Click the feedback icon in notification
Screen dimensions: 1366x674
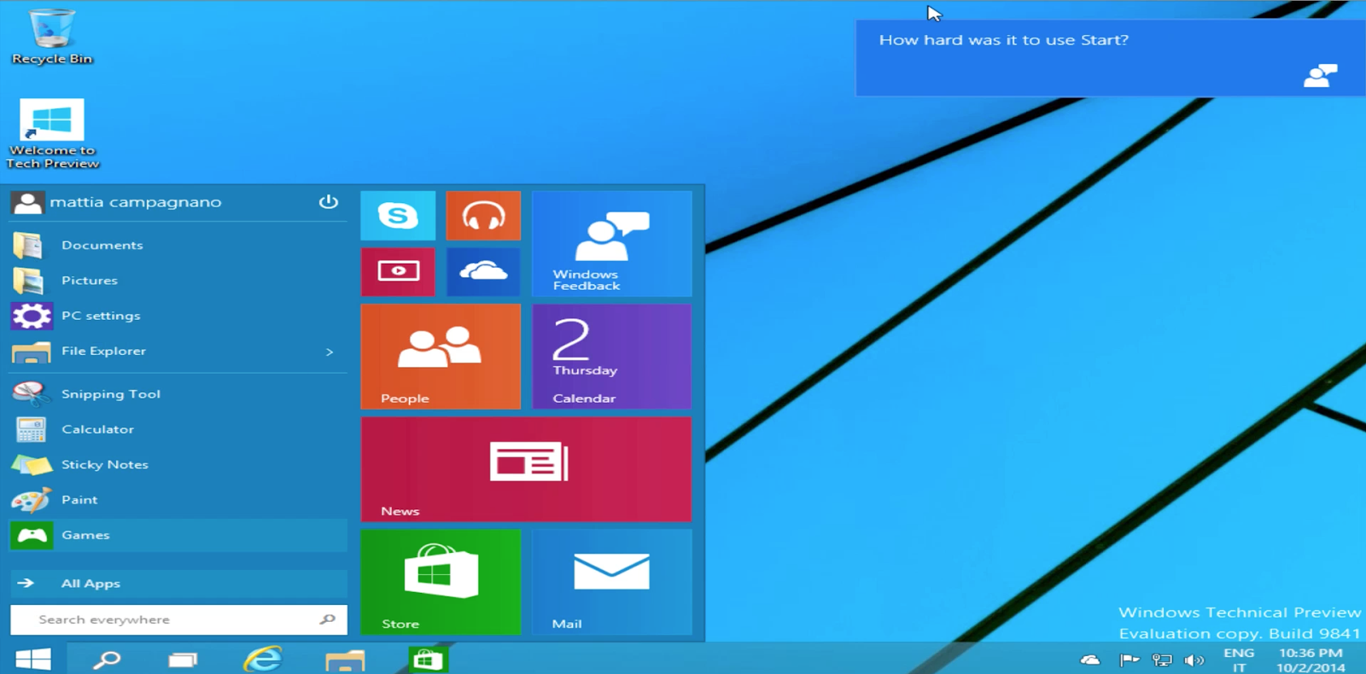point(1320,76)
